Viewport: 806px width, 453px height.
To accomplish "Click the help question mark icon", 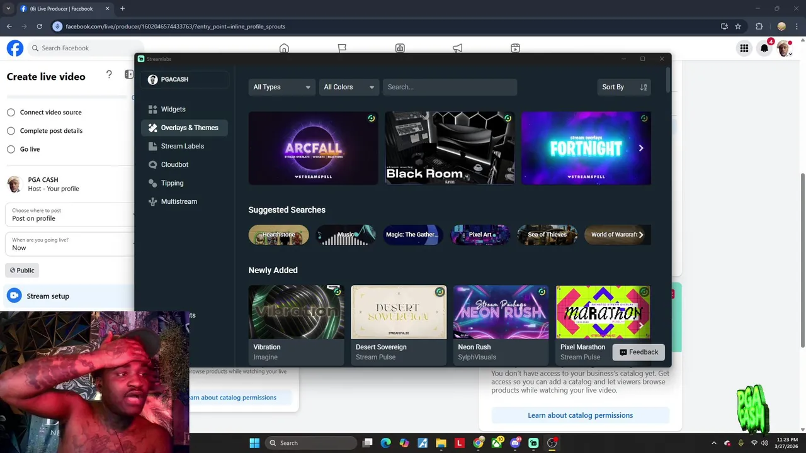I will 109,74.
